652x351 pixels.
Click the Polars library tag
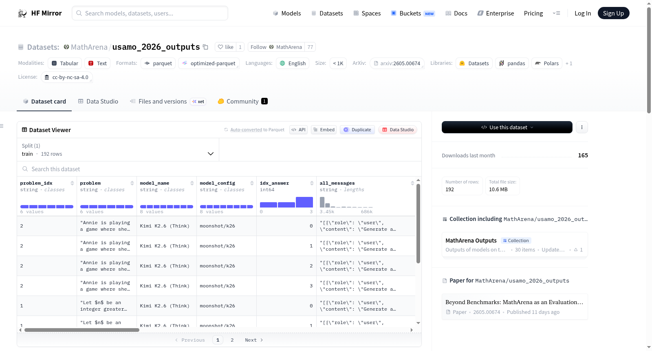pyautogui.click(x=547, y=63)
